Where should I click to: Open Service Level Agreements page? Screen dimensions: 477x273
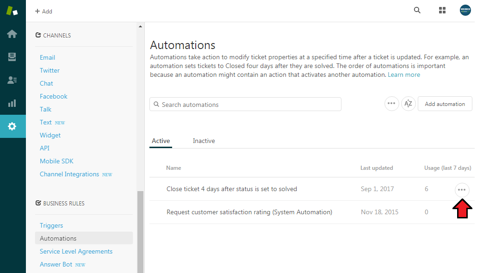point(76,251)
